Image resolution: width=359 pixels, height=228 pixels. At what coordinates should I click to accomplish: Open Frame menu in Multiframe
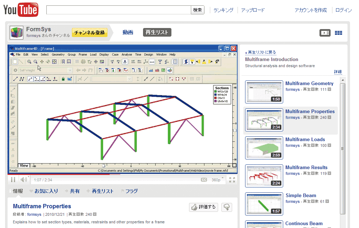(83, 55)
